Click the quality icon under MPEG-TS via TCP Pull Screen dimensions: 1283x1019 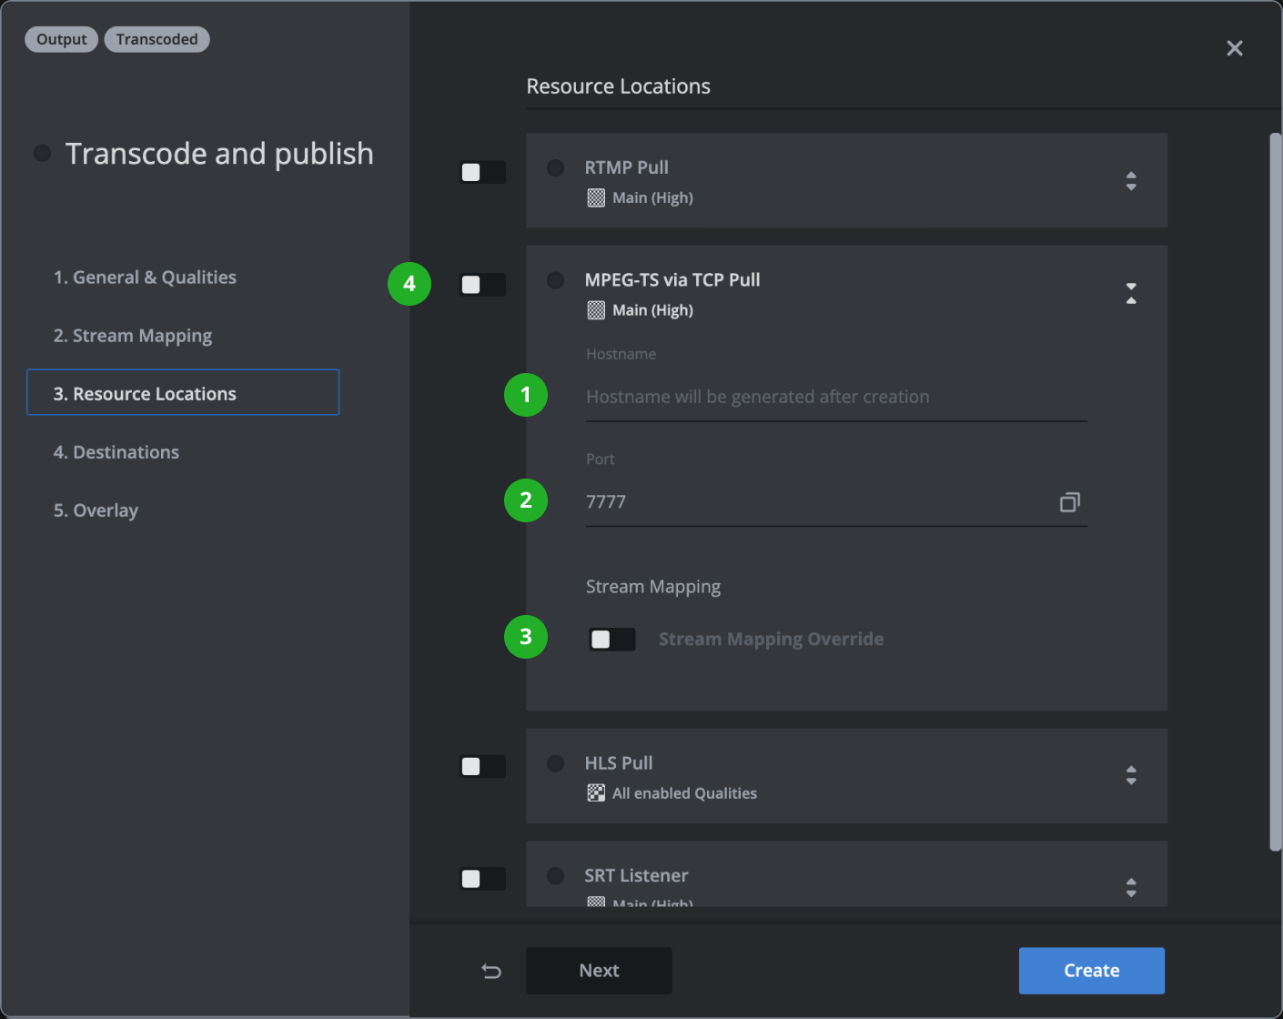click(x=596, y=311)
